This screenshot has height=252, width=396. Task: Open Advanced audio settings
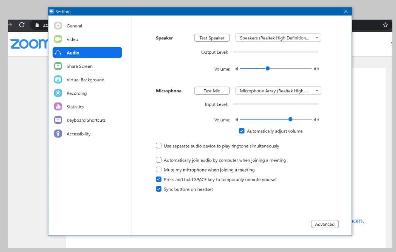pos(324,224)
